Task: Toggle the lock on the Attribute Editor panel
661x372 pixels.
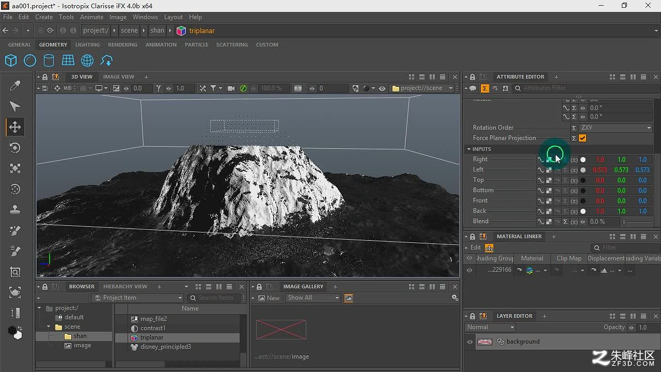Action: pos(473,77)
